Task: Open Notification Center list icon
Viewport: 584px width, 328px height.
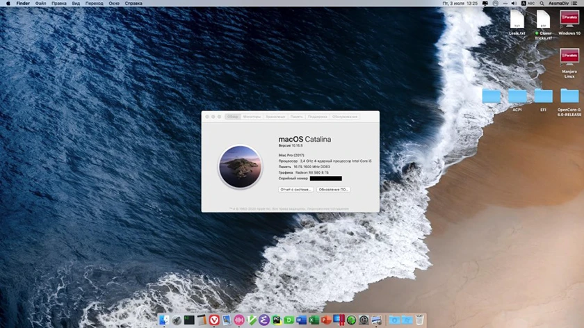Action: 575,3
